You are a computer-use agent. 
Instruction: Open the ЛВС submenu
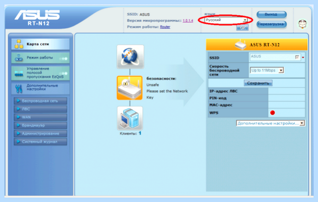click(x=40, y=109)
